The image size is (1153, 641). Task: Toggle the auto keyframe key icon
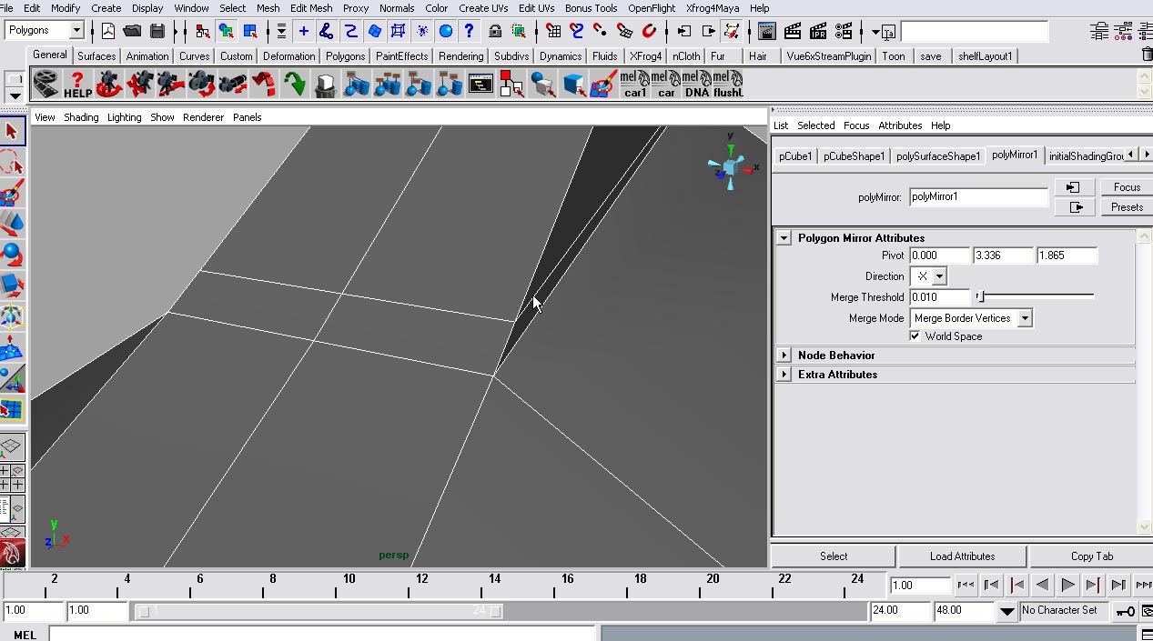[x=1126, y=611]
